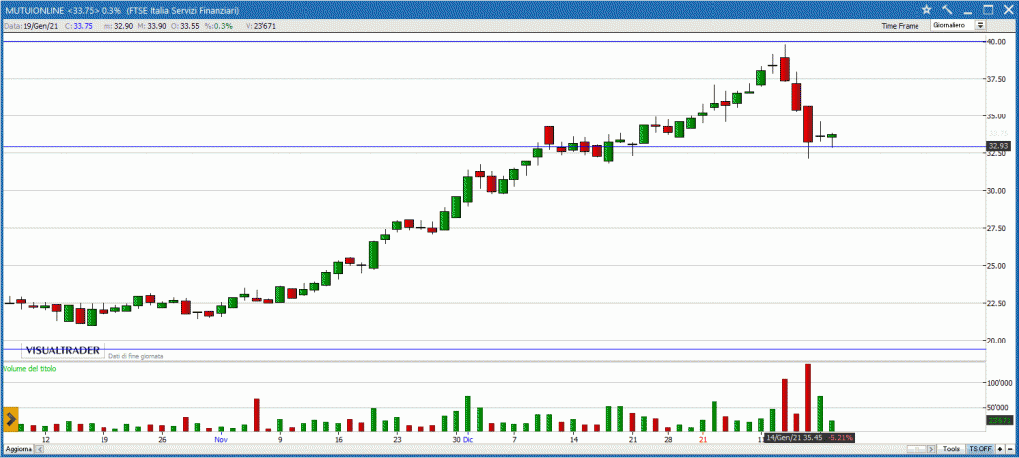Click the 37.50 price axis label
Viewport: 1019px width, 458px height.
997,79
